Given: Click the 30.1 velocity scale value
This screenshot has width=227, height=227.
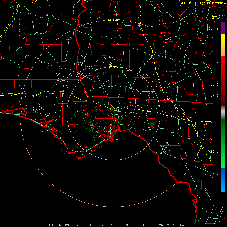Looking at the screenshot, I should click(215, 84).
